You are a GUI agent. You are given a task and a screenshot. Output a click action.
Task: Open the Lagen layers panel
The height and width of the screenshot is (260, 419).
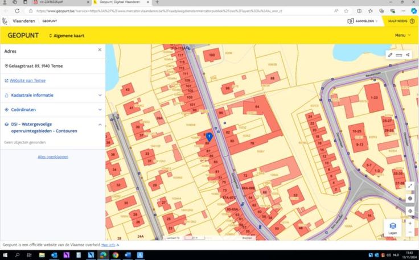tap(393, 228)
